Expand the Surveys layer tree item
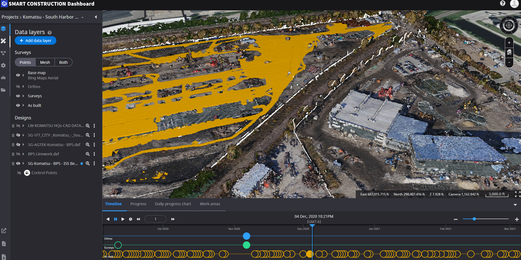Viewport: 521px width, 260px height. pos(23,96)
